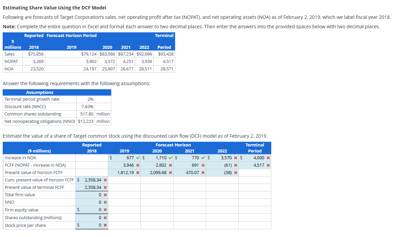Click the green check mark next to 1,710
This screenshot has width=401, height=237.
(x=170, y=158)
